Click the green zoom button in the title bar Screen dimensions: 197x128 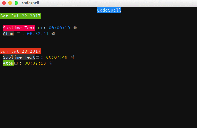(x=16, y=3)
